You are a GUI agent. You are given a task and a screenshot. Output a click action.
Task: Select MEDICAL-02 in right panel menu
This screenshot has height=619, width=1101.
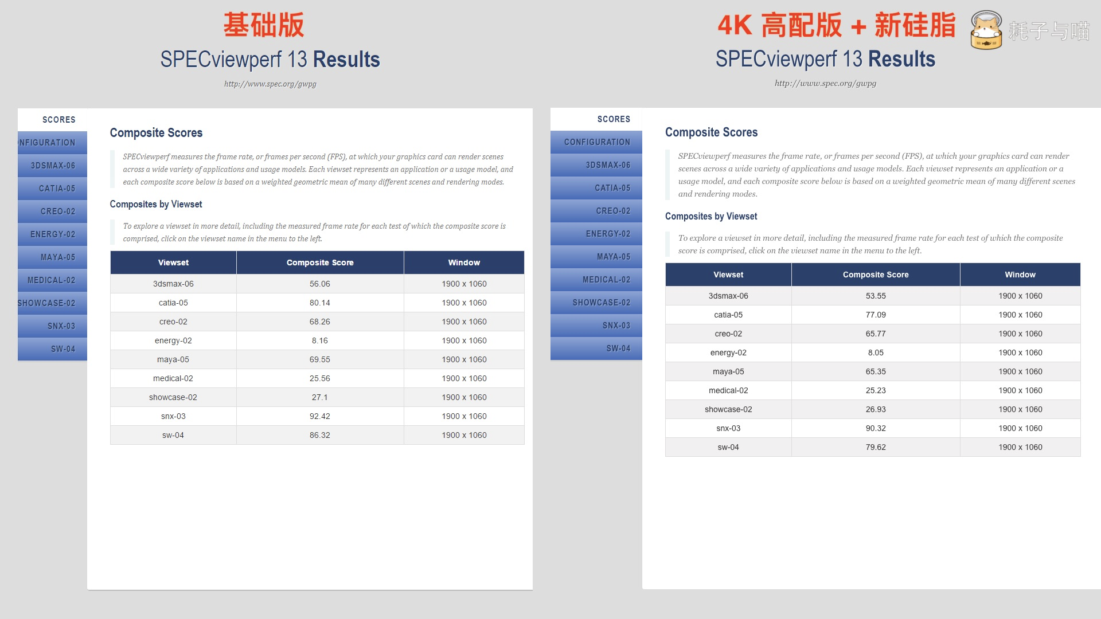coord(596,280)
